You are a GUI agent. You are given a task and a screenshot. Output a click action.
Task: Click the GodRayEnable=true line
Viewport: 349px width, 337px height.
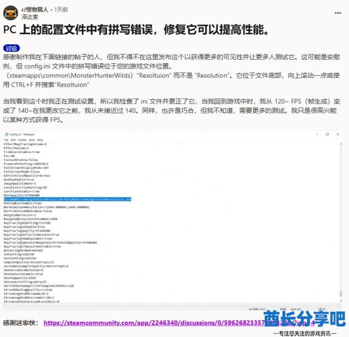click(x=19, y=180)
